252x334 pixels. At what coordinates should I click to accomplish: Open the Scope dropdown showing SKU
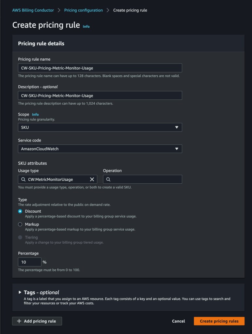tap(98, 127)
